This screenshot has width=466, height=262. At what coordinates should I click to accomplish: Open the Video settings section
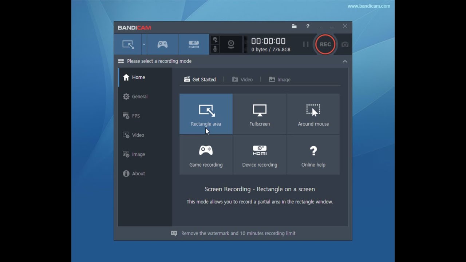click(145, 135)
